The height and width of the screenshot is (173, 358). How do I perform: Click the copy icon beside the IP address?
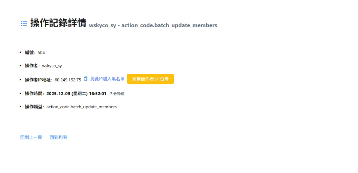[x=85, y=79]
